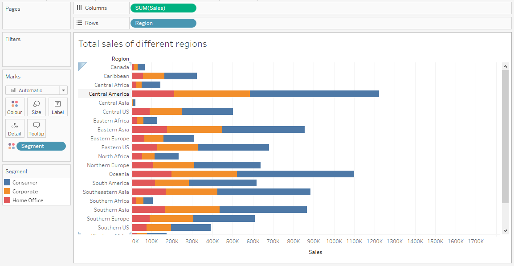Select the Label marks card
Viewport: 514px width, 266px height.
[58, 106]
